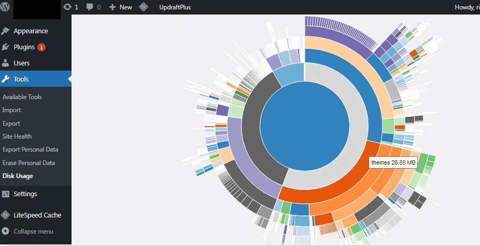
Task: Click the Tools wrench icon
Action: 6,79
